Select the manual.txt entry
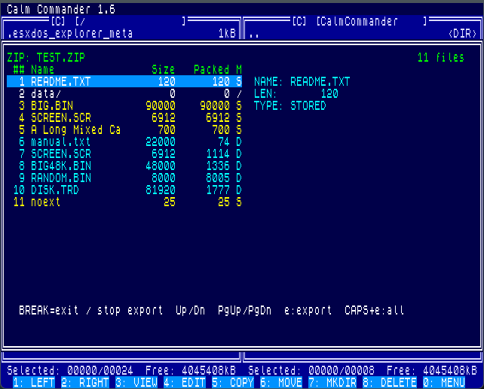Viewport: 484px width, 389px height. click(124, 141)
